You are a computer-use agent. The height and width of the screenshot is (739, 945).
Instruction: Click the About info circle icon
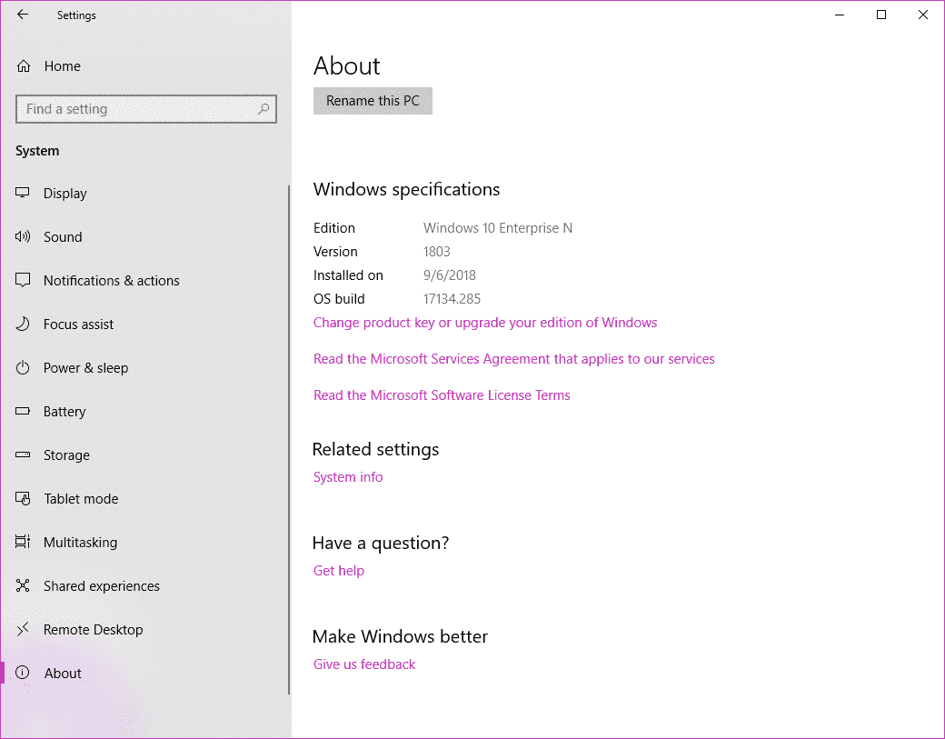pos(23,673)
